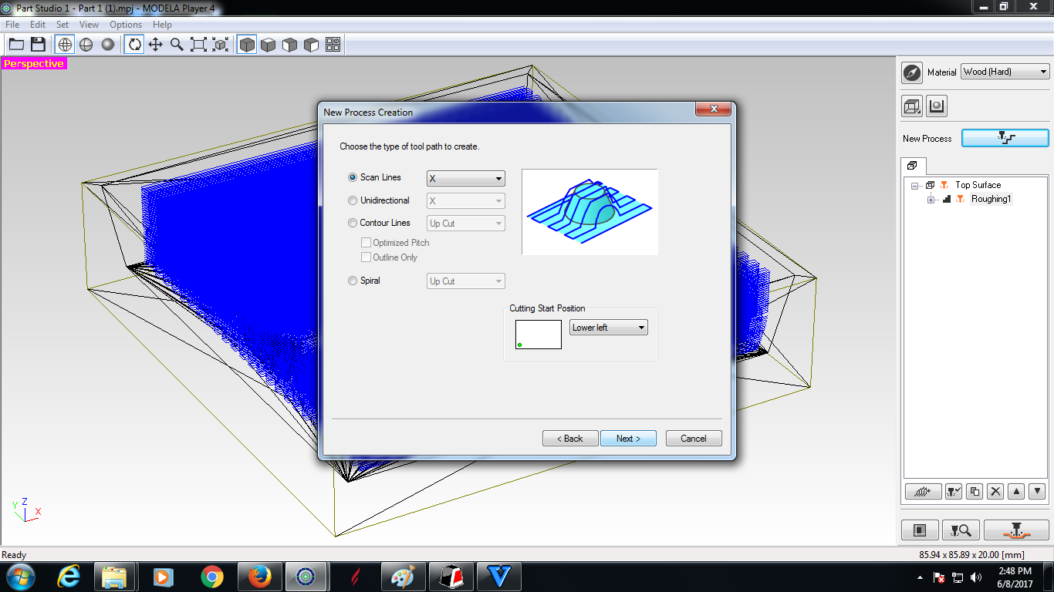Select the Top Surface tree item
This screenshot has width=1054, height=592.
tap(978, 185)
